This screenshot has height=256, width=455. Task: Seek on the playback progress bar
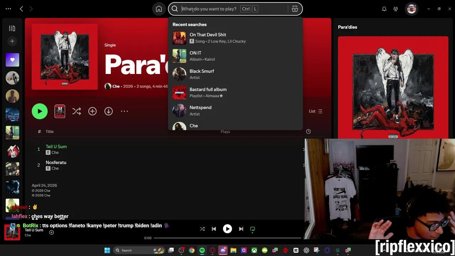pos(227,238)
